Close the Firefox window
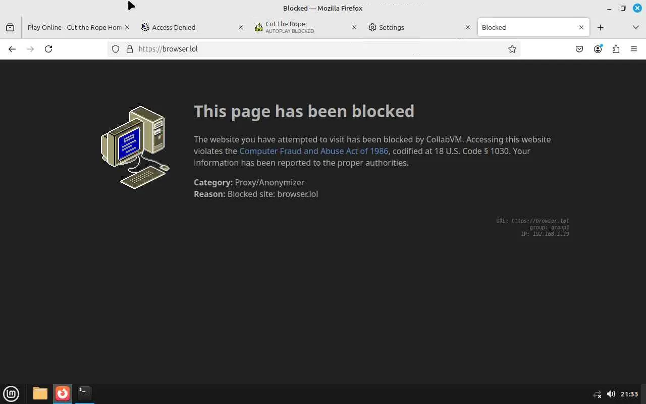This screenshot has height=404, width=646. tap(637, 8)
